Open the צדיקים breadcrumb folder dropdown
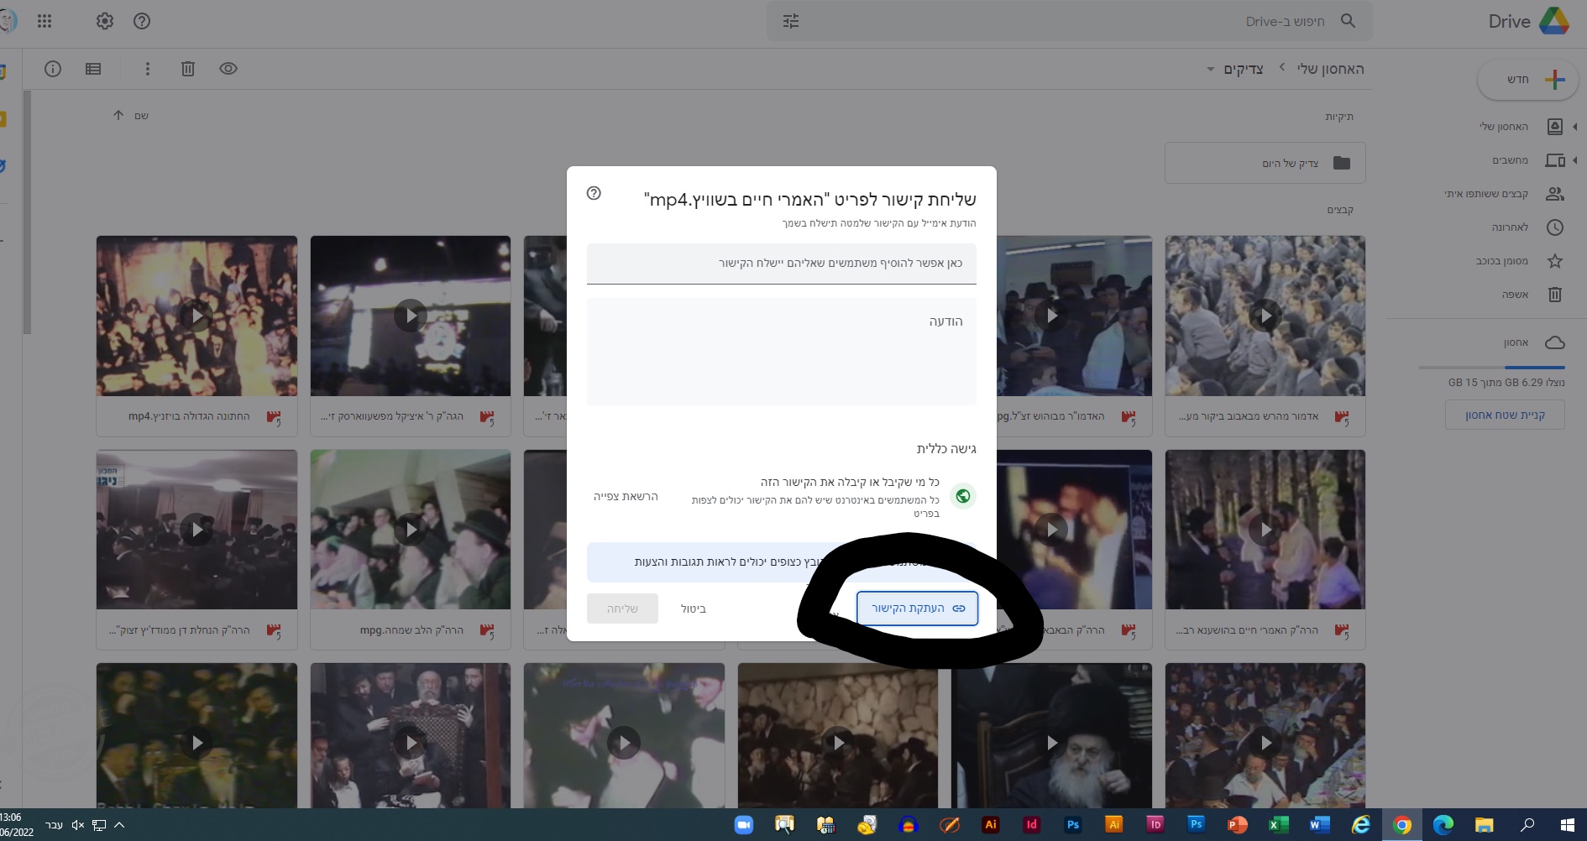This screenshot has width=1587, height=841. pos(1235,69)
